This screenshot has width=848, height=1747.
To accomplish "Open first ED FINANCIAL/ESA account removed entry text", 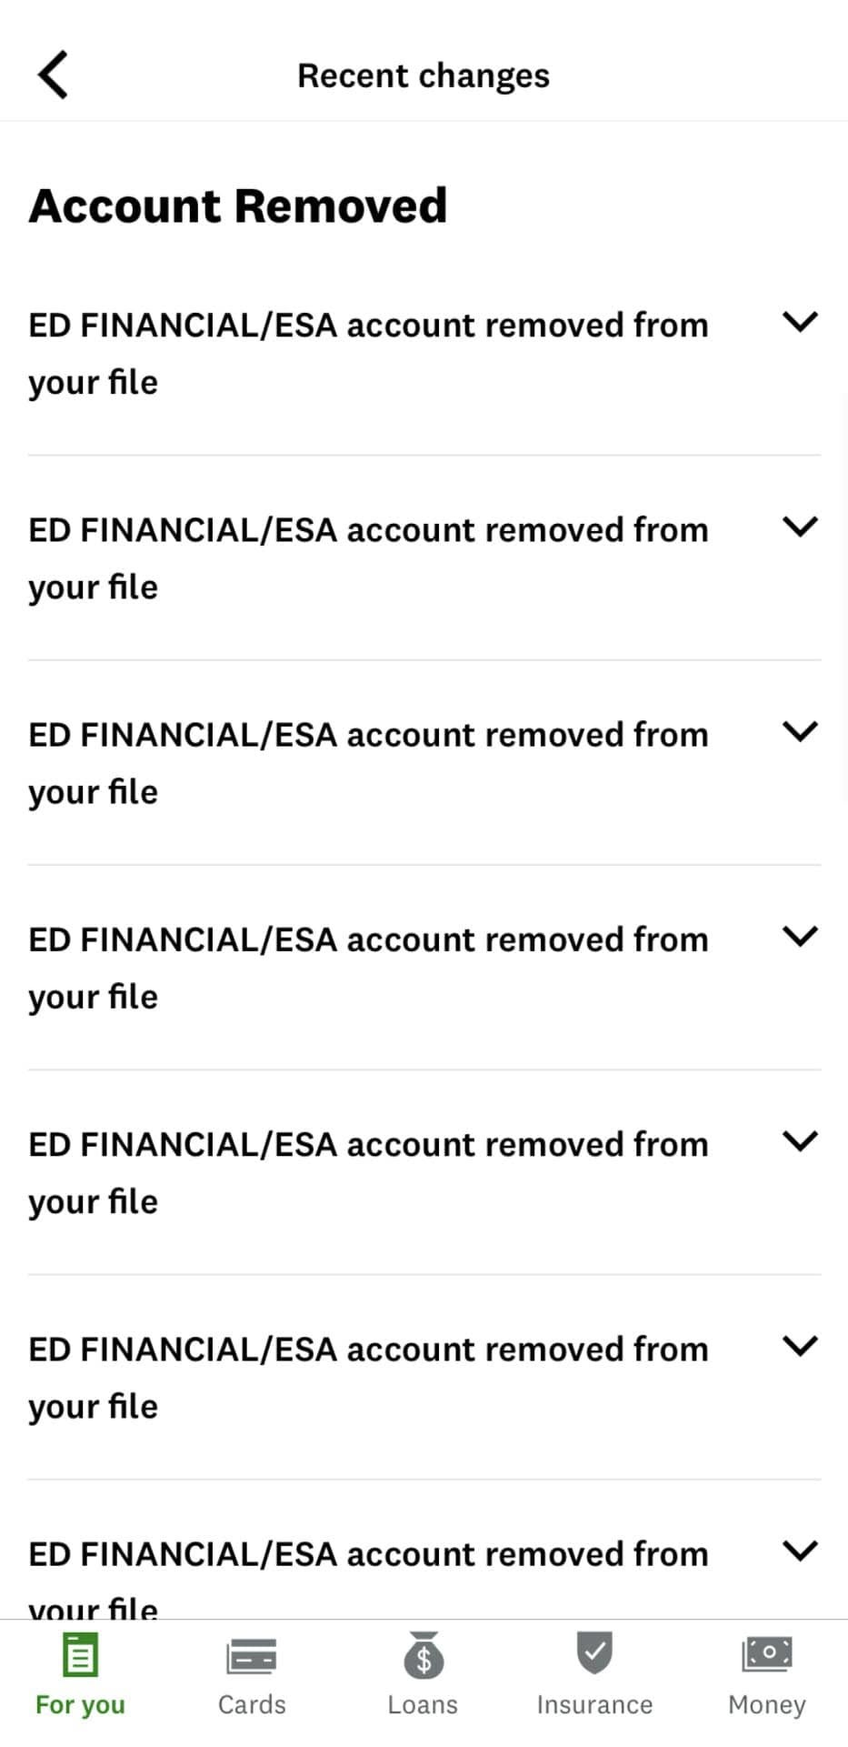I will [x=368, y=353].
